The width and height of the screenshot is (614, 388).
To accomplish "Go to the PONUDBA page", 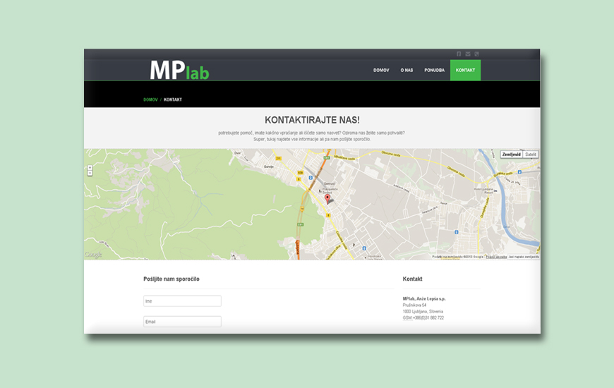I will click(x=434, y=71).
